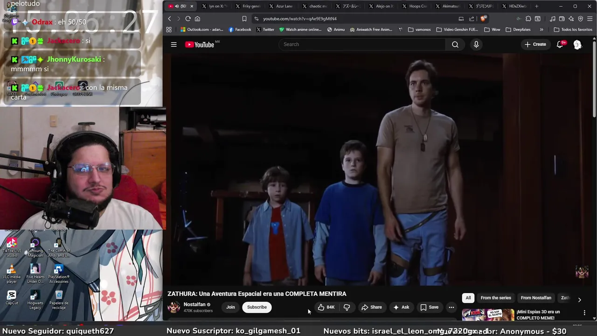The height and width of the screenshot is (336, 597).
Task: Click the Ask button
Action: [401, 307]
